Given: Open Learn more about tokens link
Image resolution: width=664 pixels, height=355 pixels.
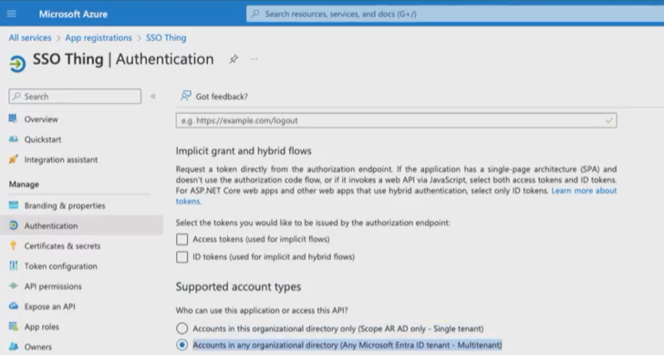Looking at the screenshot, I should pyautogui.click(x=584, y=191).
